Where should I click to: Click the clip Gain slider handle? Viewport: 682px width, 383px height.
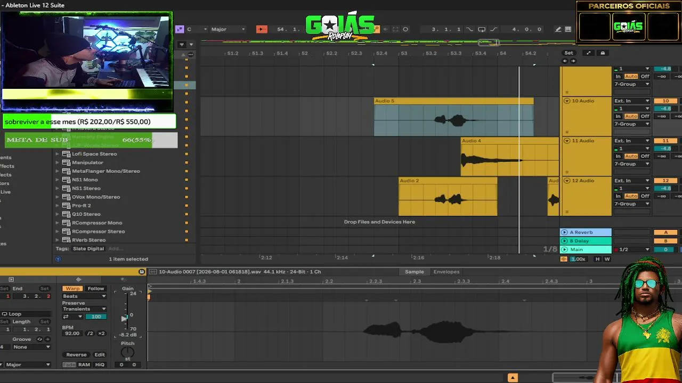(124, 318)
